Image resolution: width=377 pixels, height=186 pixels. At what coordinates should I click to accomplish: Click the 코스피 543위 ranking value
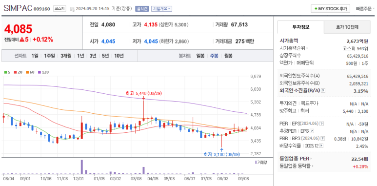(x=356, y=48)
